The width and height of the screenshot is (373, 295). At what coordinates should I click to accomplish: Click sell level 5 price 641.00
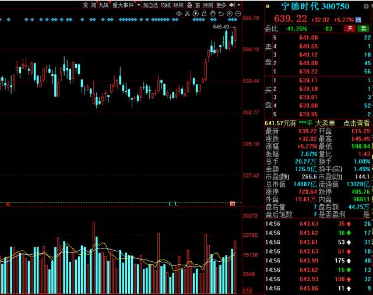click(x=308, y=37)
